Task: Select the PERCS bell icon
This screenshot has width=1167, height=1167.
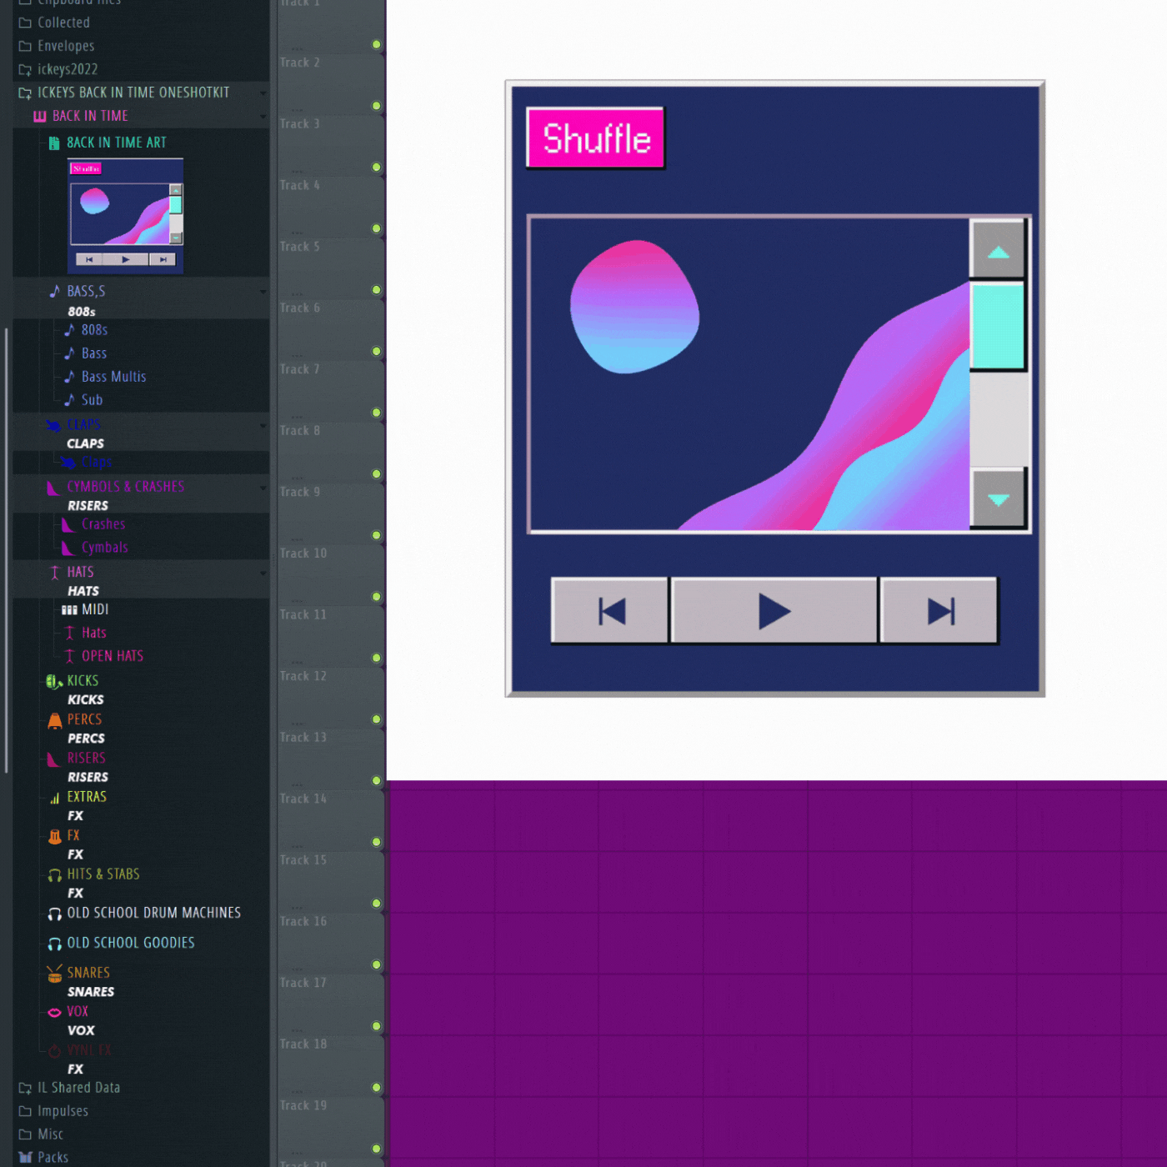Action: pyautogui.click(x=54, y=720)
